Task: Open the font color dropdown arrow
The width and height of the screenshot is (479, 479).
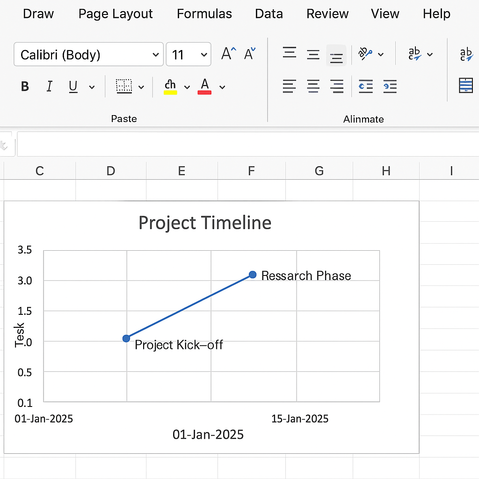Action: (x=223, y=87)
